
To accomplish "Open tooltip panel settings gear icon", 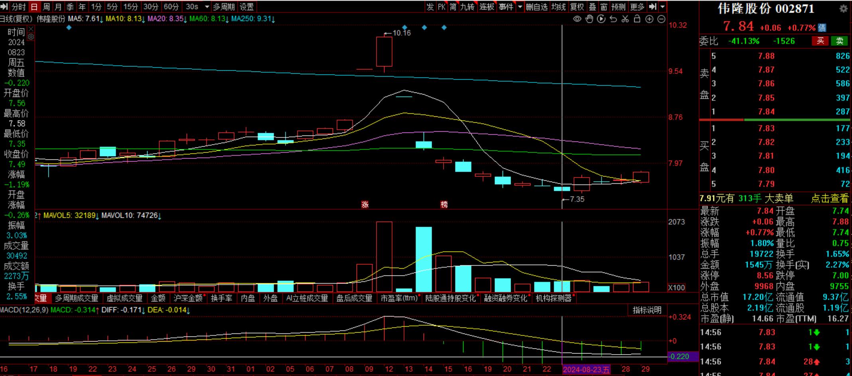I will click(31, 37).
